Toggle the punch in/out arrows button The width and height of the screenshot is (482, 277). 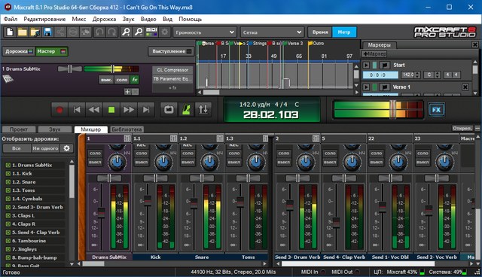pos(203,110)
